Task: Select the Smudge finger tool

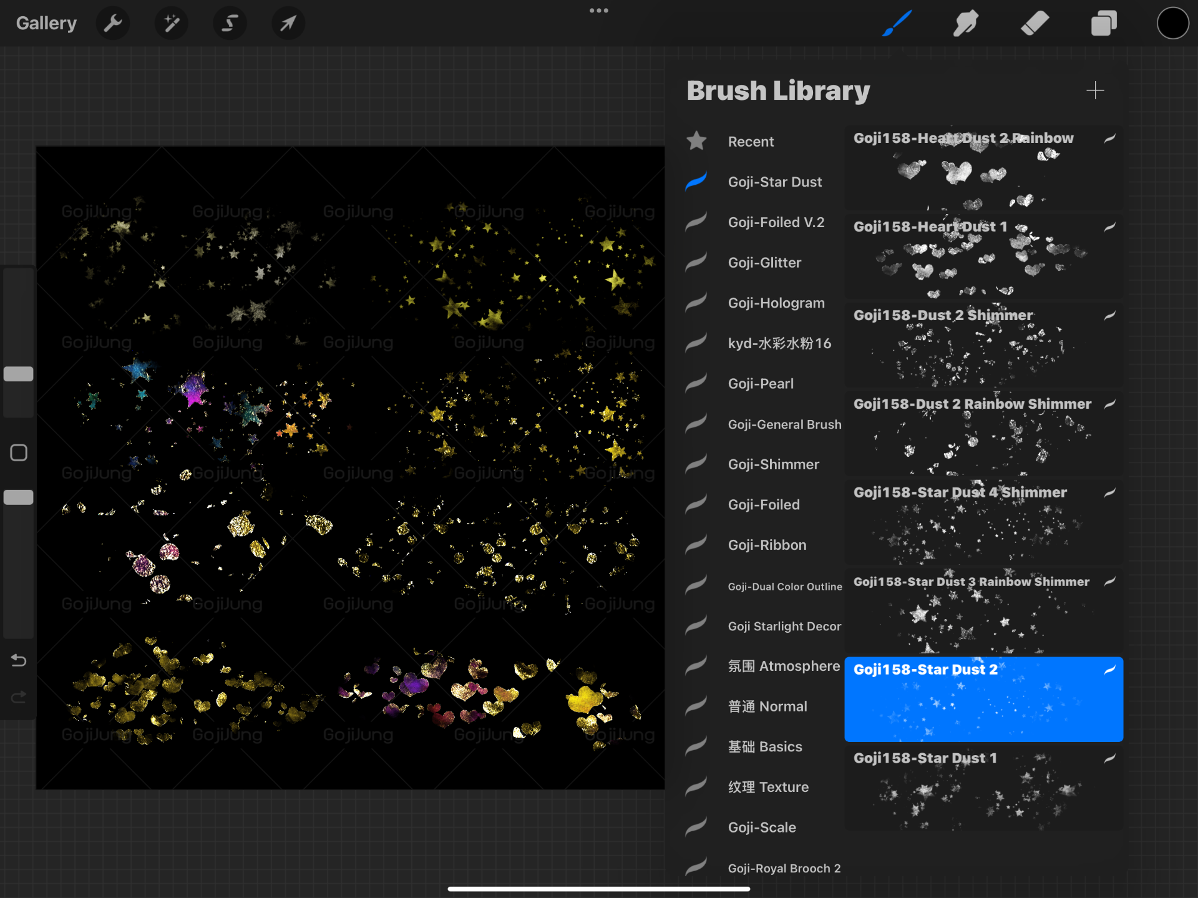Action: [965, 24]
